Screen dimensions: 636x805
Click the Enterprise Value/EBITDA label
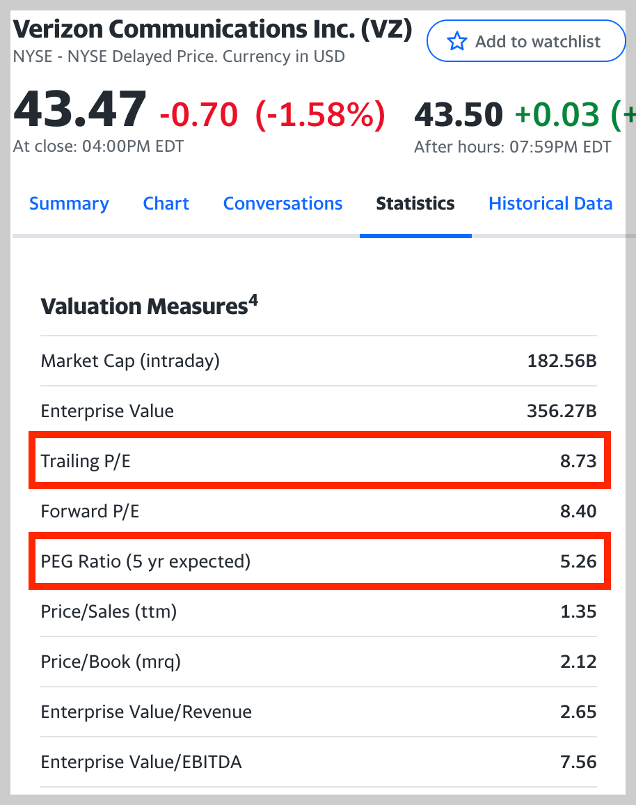tap(141, 762)
